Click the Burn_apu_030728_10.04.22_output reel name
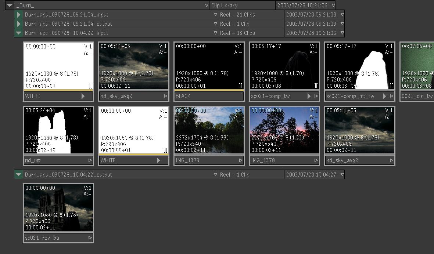The width and height of the screenshot is (434, 254). pyautogui.click(x=68, y=175)
